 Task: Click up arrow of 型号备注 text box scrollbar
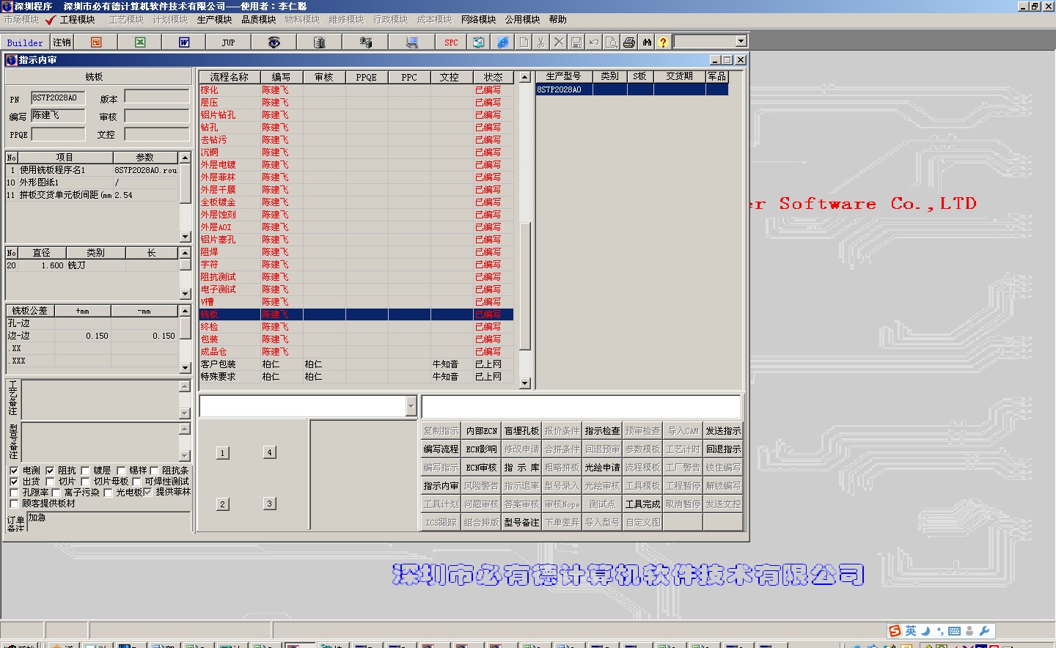185,429
